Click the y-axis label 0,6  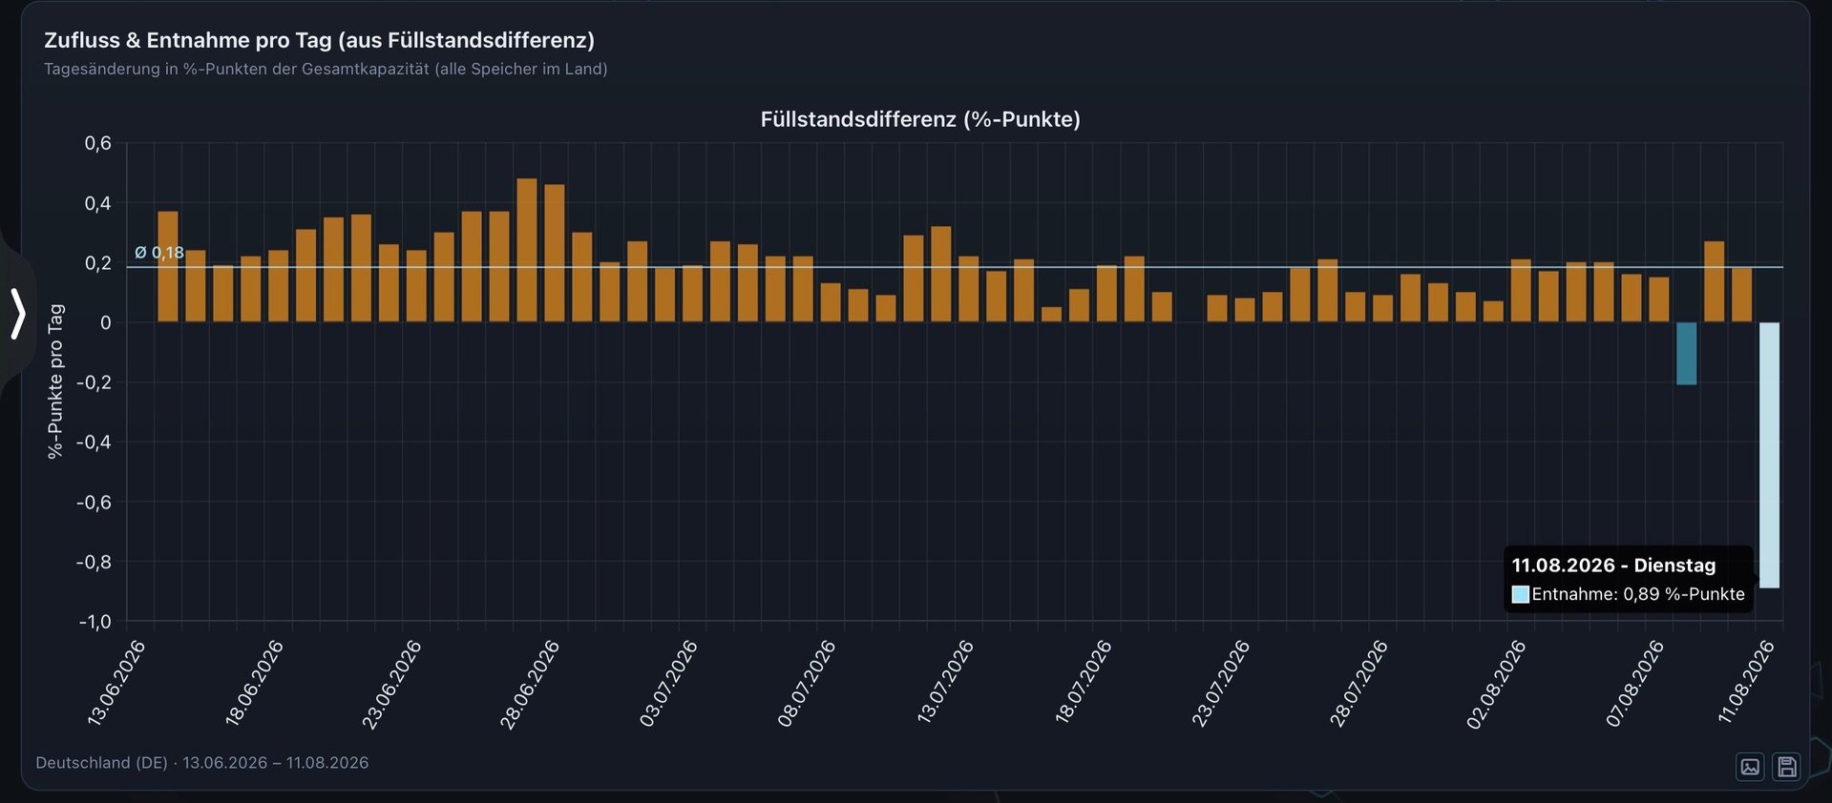tap(98, 143)
